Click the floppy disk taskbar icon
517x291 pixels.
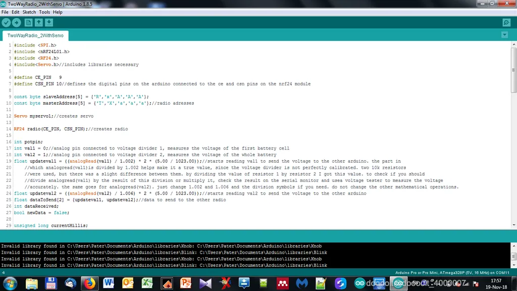click(x=51, y=283)
